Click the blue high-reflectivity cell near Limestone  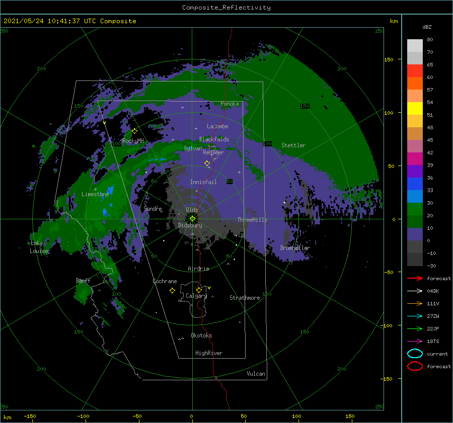point(110,190)
